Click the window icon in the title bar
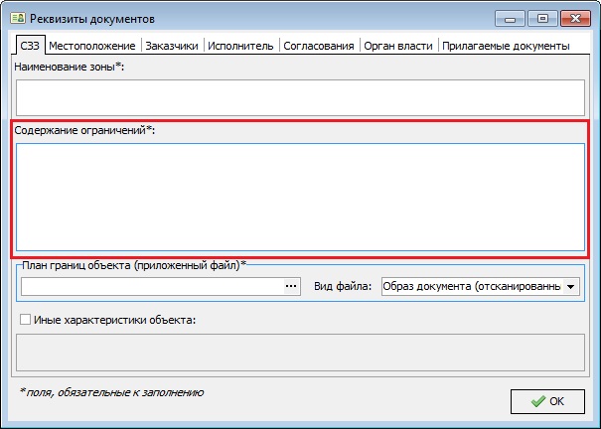601x429 pixels. [x=16, y=18]
